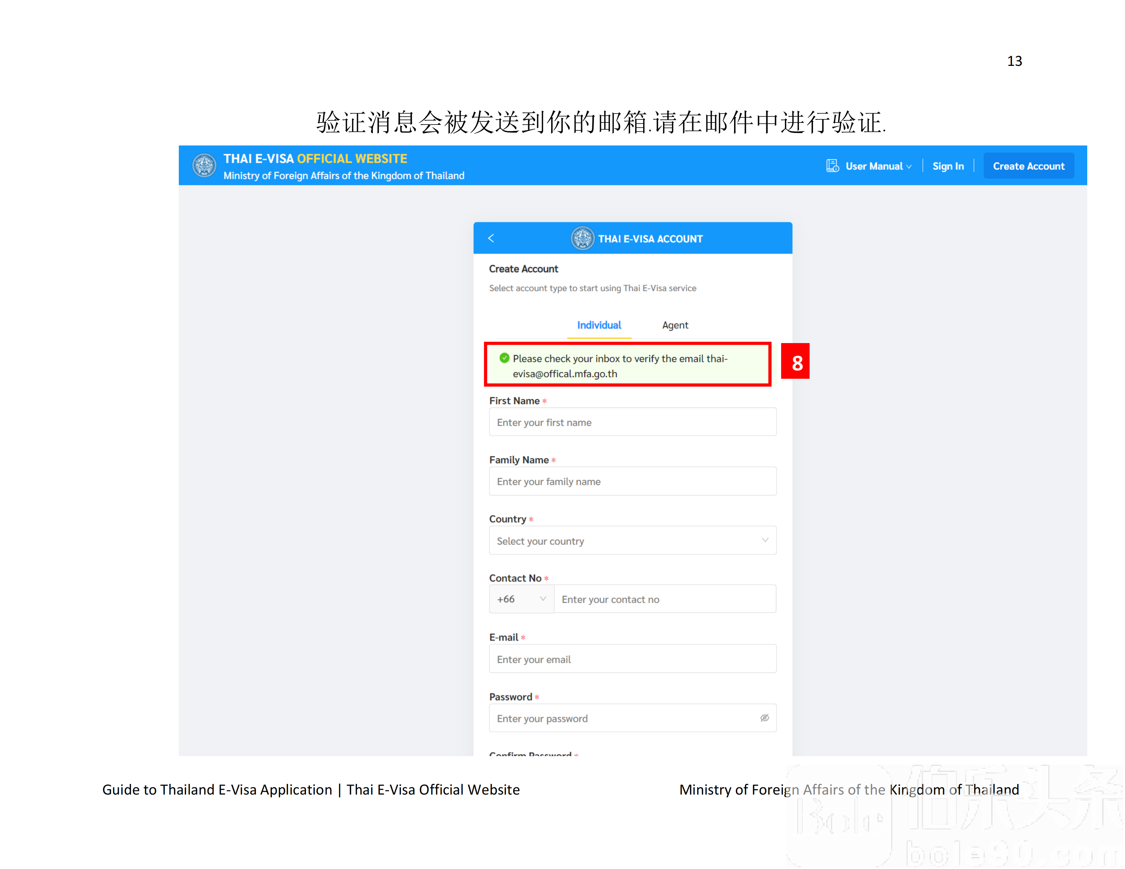The image size is (1125, 869).
Task: Click the Create Account link in navbar
Action: [1030, 165]
